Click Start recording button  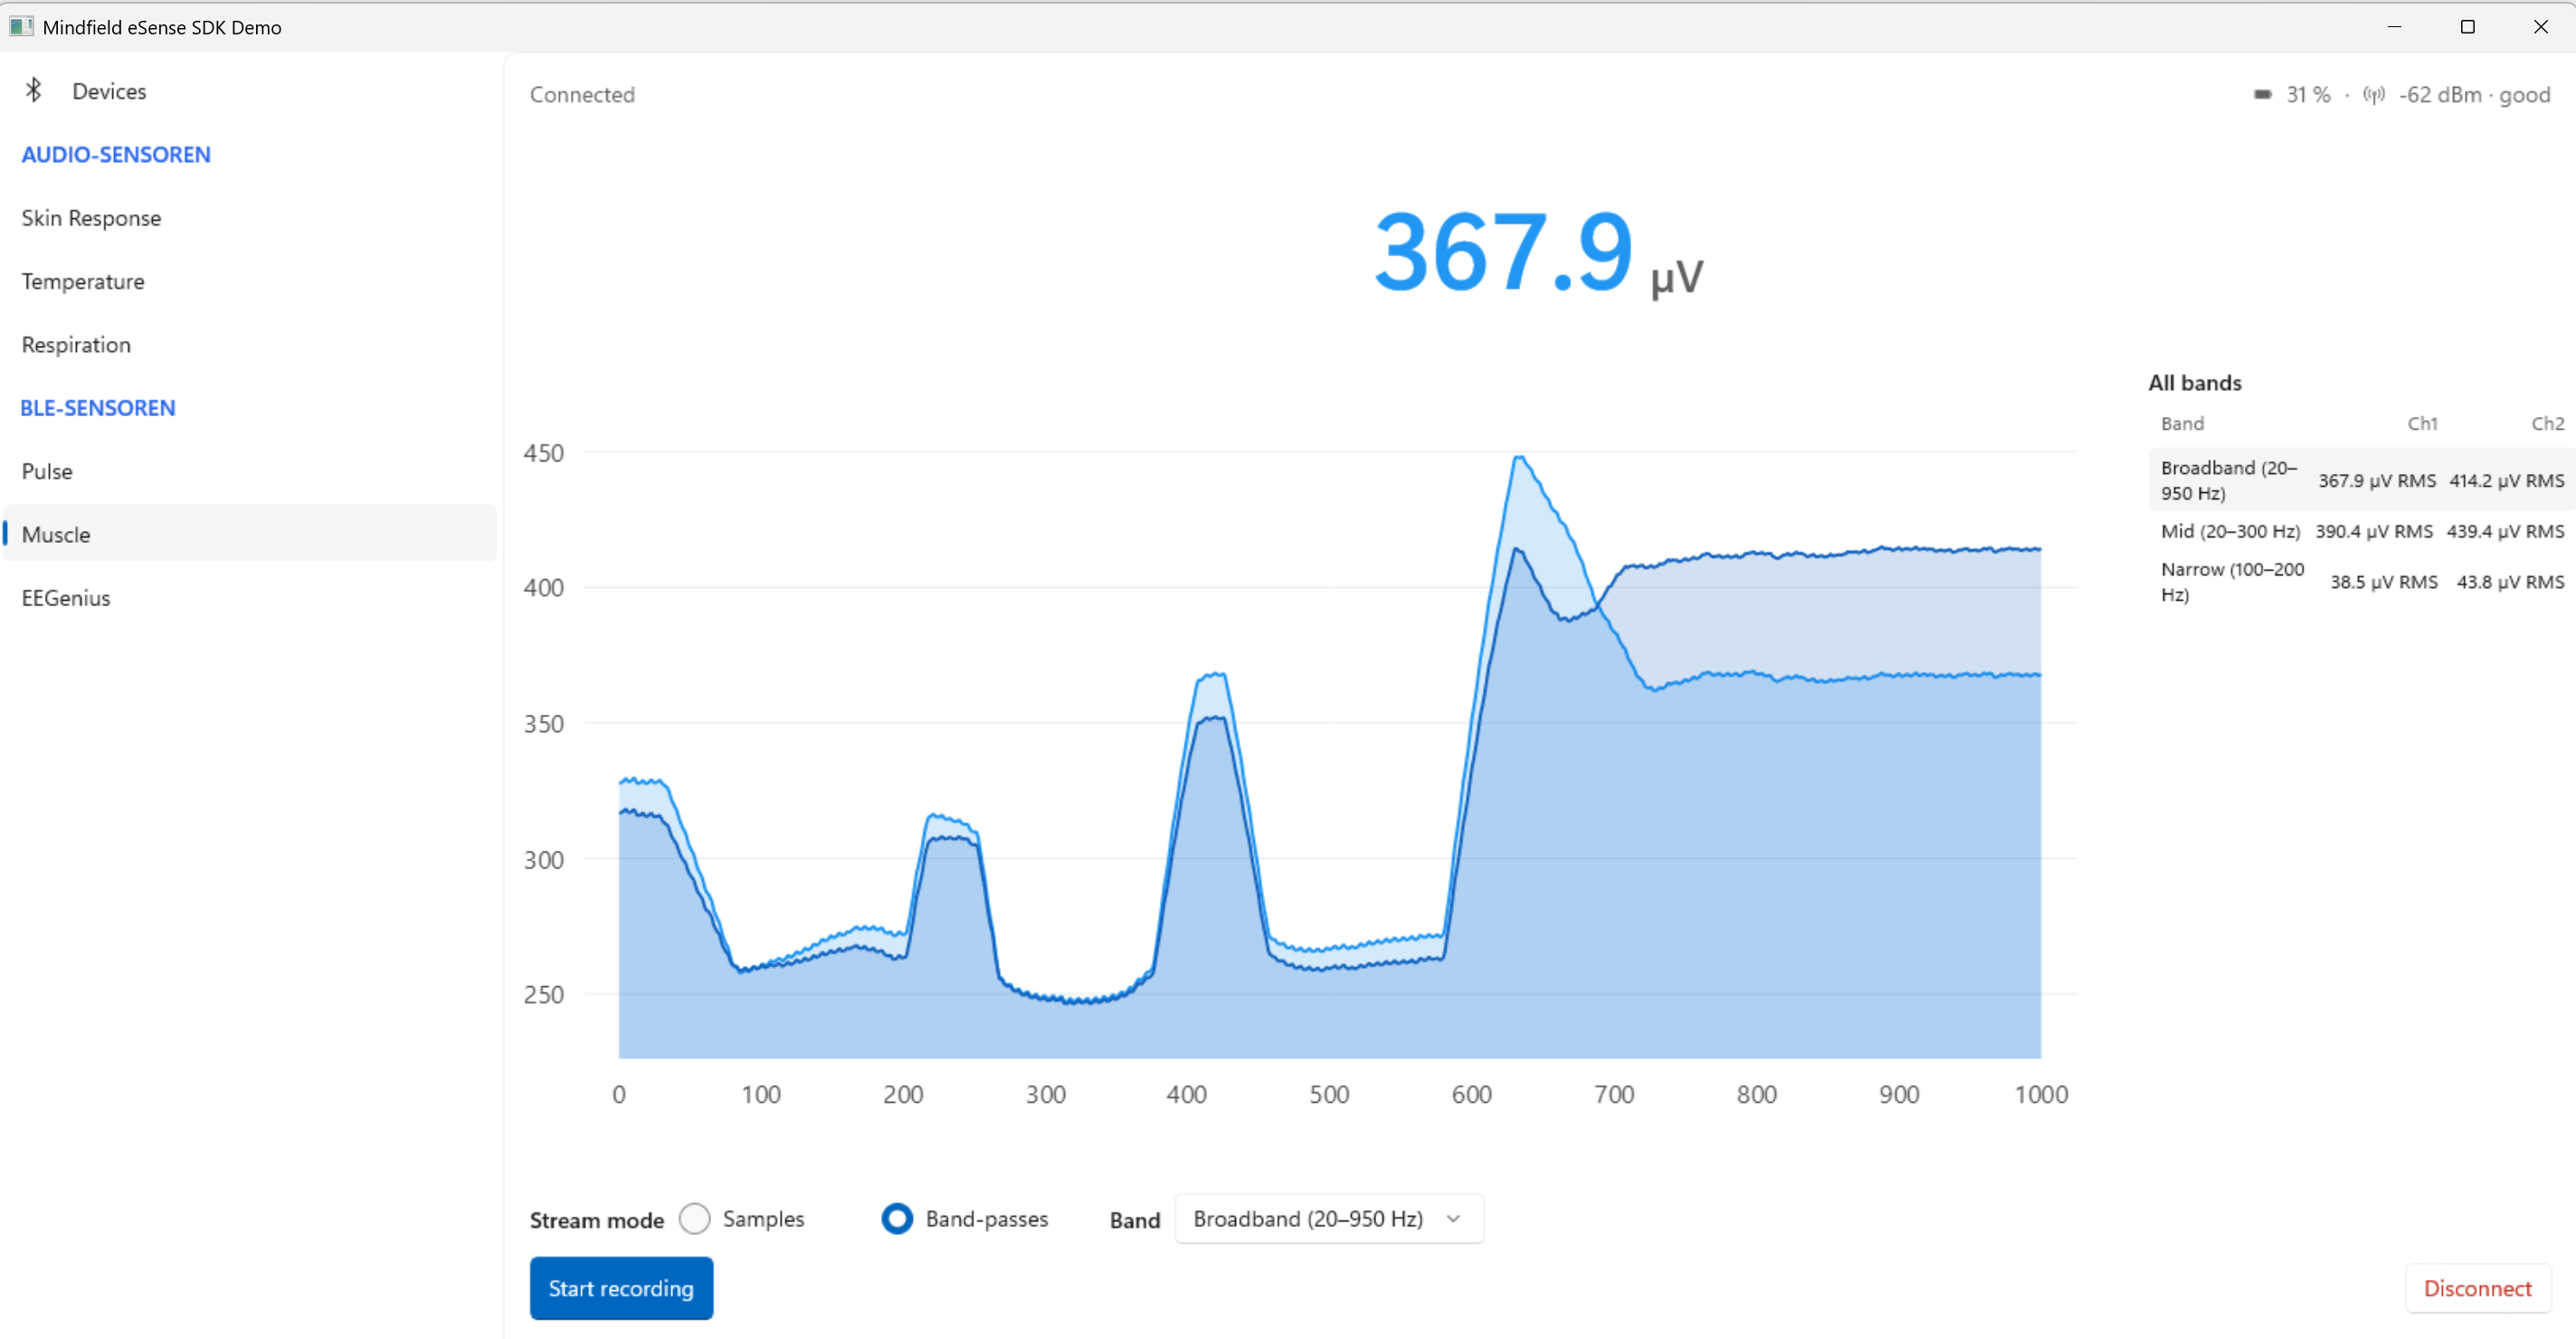(x=621, y=1288)
